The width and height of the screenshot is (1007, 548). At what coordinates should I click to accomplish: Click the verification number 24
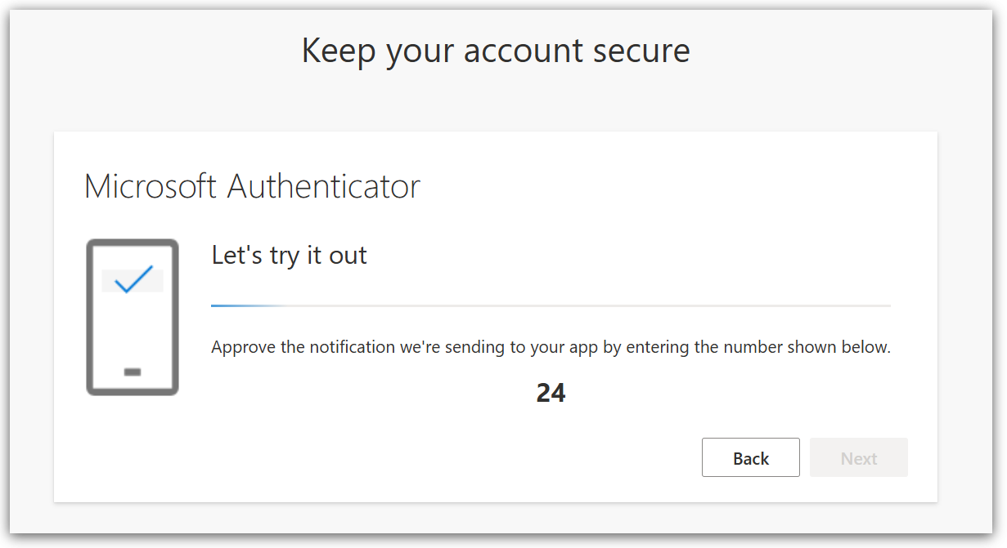551,393
